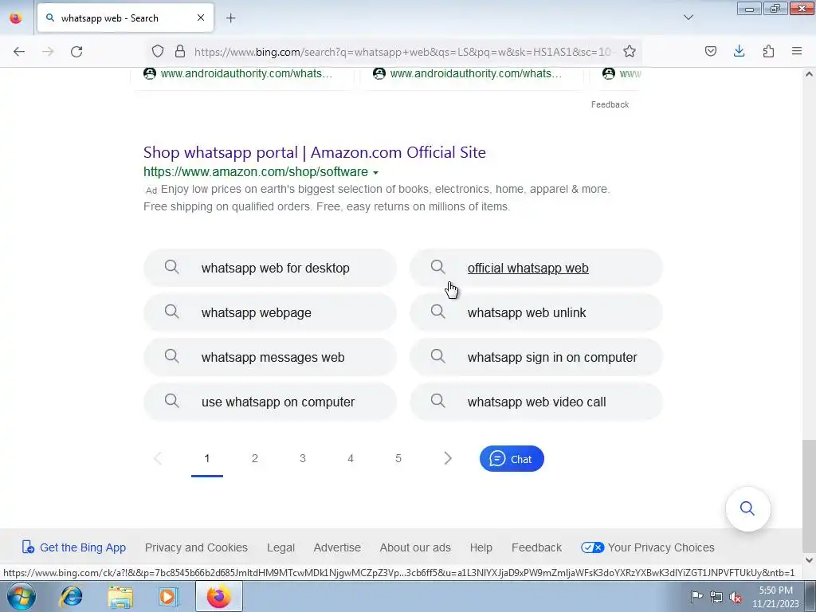Open the tracking protection shield icon
Image resolution: width=816 pixels, height=612 pixels.
pyautogui.click(x=158, y=51)
